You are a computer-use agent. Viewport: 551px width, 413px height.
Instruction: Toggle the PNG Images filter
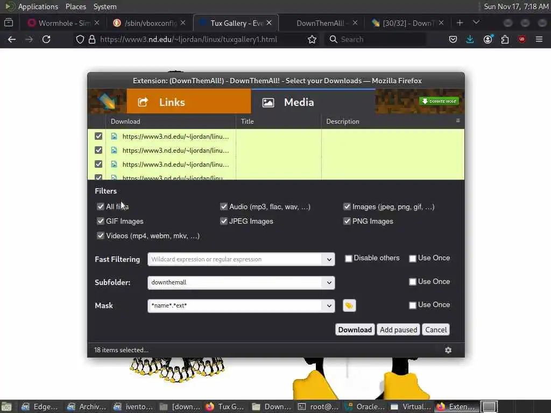tap(347, 221)
